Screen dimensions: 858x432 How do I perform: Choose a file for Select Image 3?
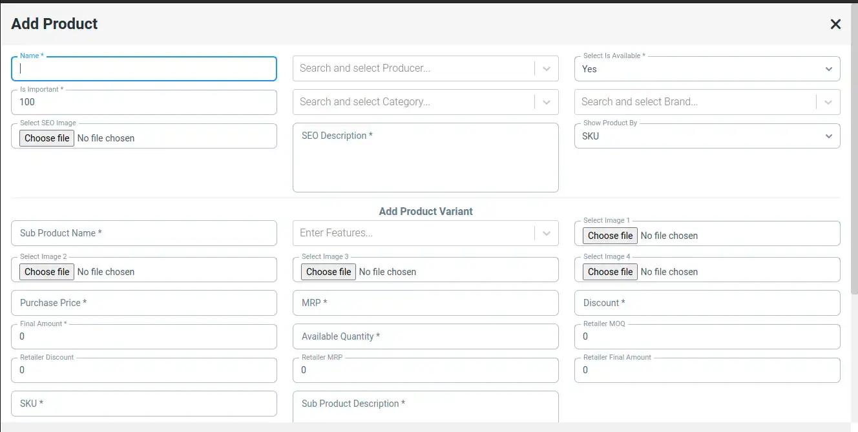click(x=328, y=272)
